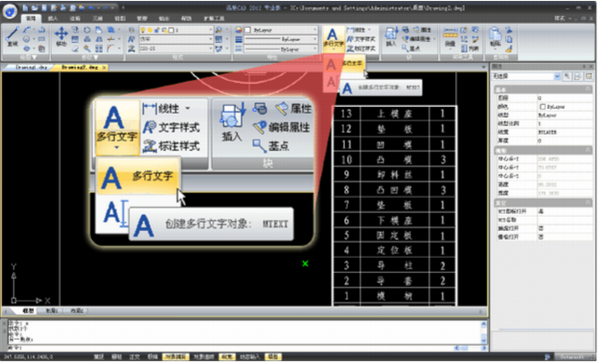The image size is (599, 363).
Task: Toggle 捕捉 snap in status bar
Action: (99, 357)
